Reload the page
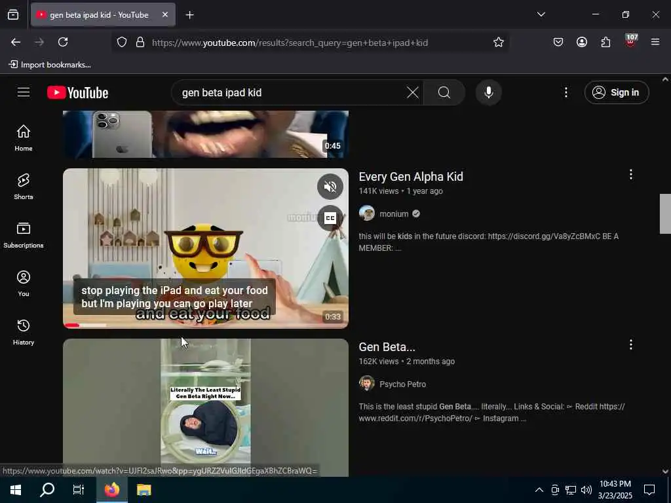Image resolution: width=671 pixels, height=503 pixels. [63, 42]
